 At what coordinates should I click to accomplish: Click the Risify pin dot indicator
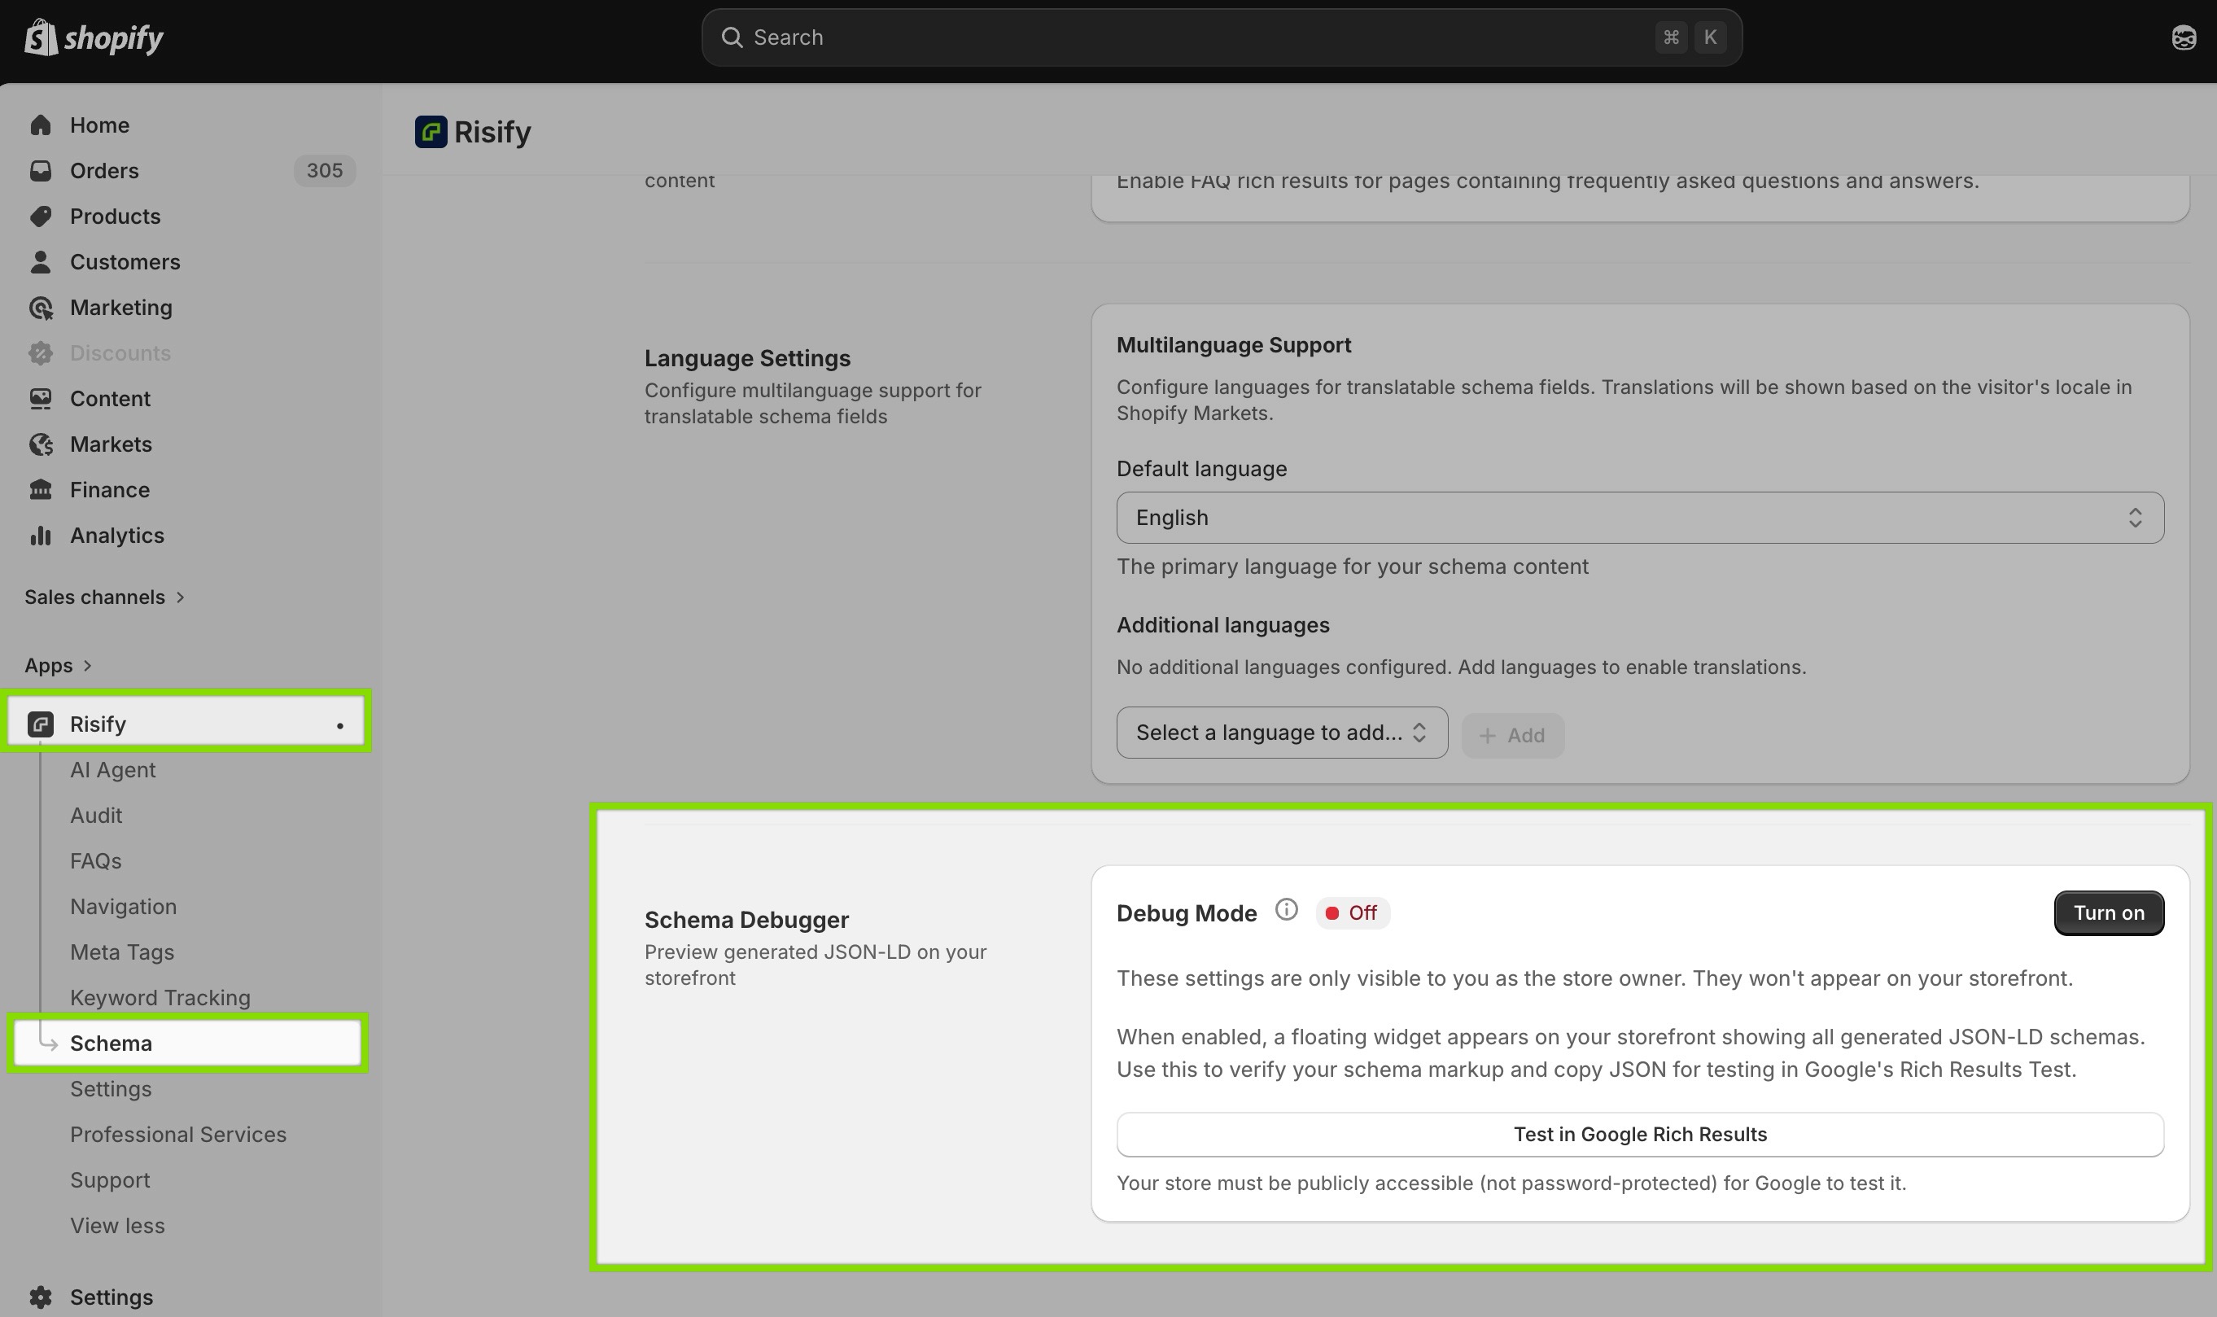coord(339,726)
